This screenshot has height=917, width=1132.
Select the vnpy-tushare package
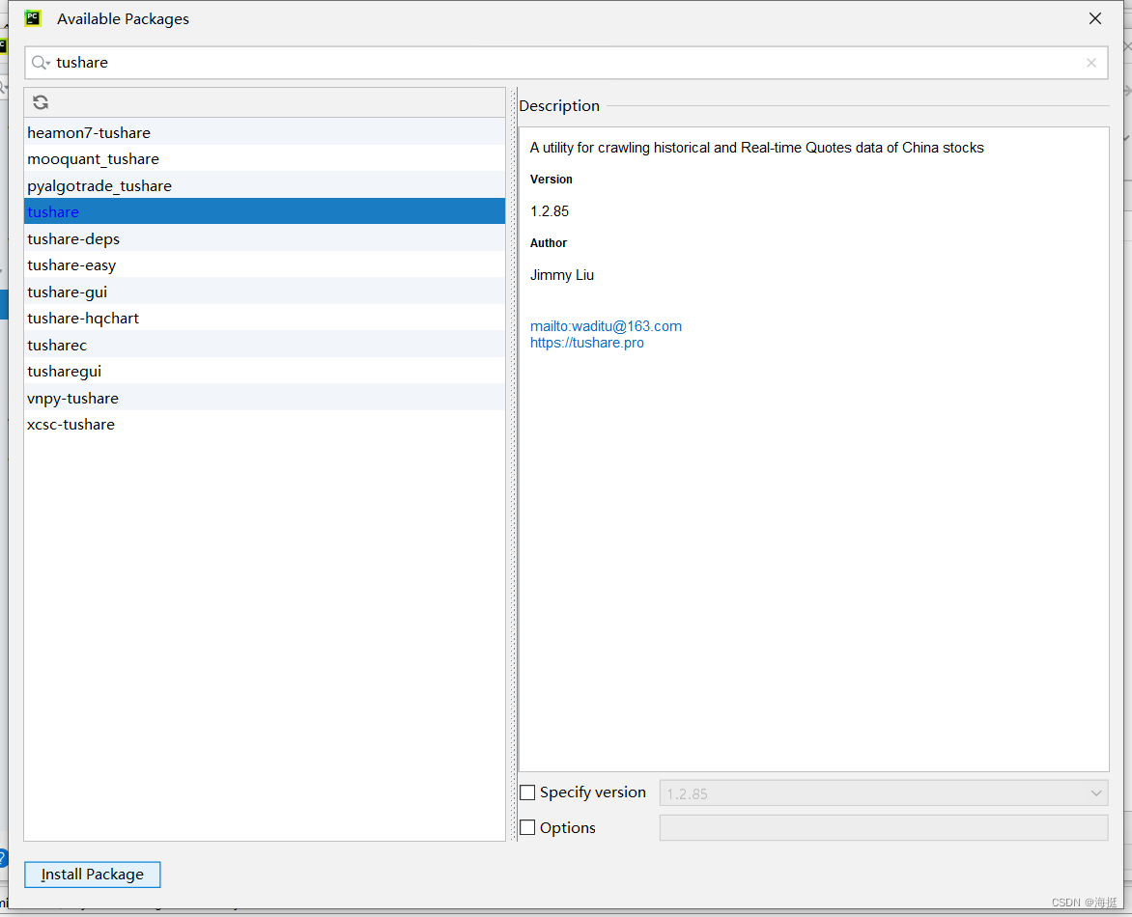click(265, 398)
